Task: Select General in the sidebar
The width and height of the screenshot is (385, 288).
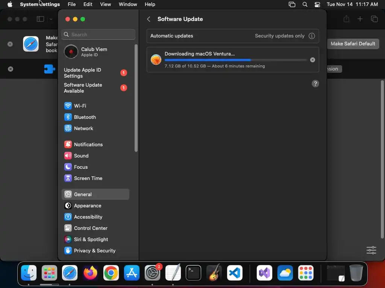Action: pyautogui.click(x=95, y=194)
